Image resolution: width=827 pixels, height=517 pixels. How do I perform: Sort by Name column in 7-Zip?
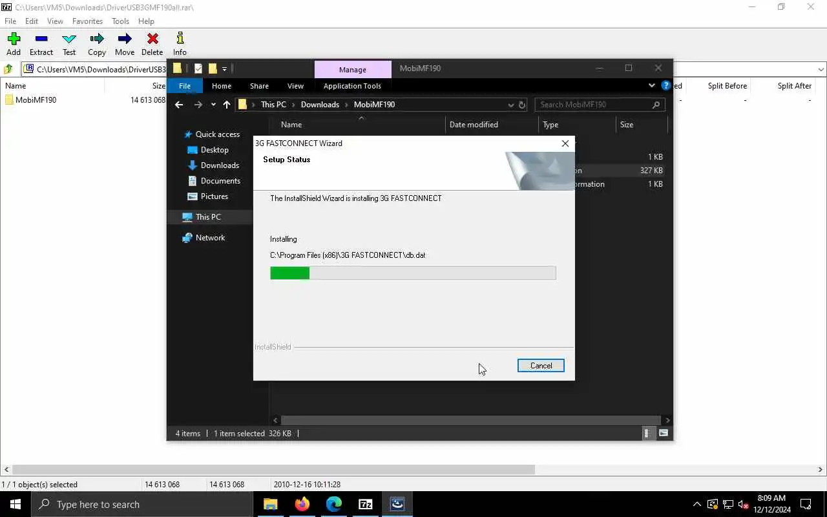[x=16, y=86]
